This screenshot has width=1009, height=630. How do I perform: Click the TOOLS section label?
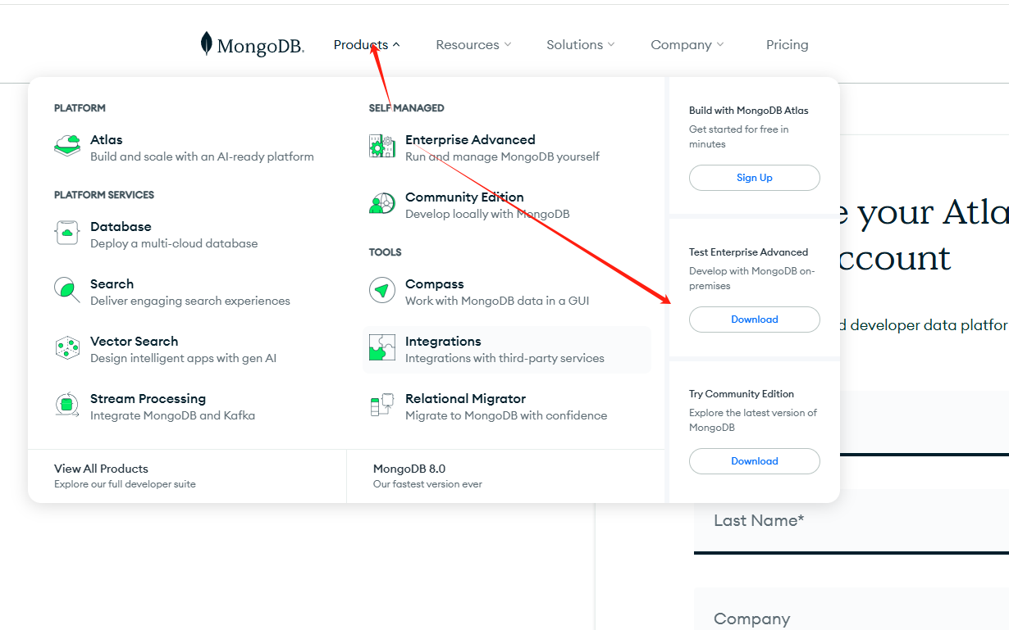click(x=386, y=252)
